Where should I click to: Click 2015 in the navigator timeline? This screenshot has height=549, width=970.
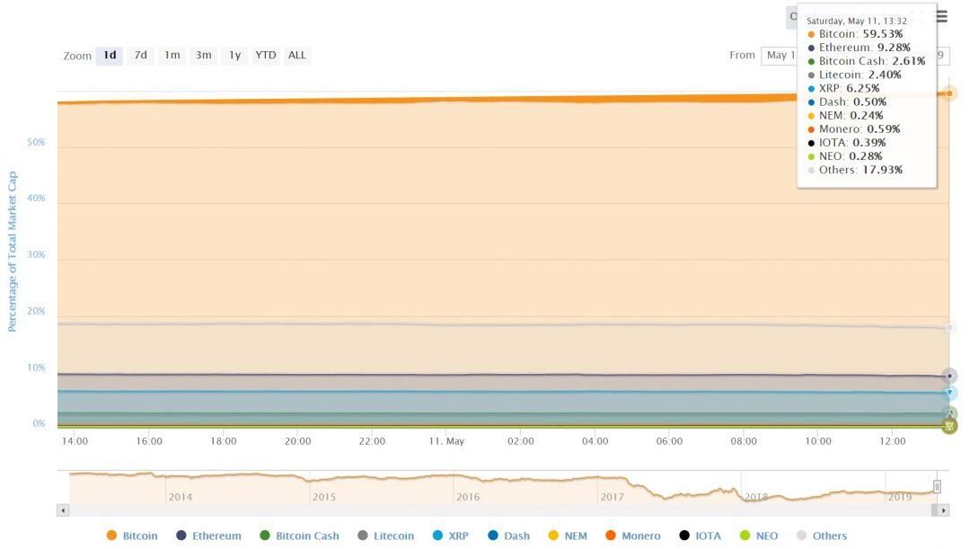pos(324,497)
